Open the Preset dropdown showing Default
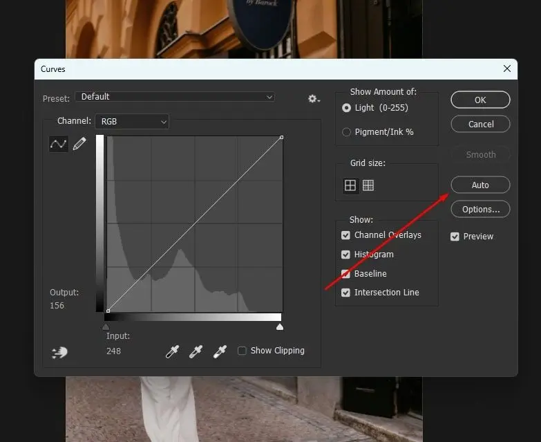 (175, 97)
